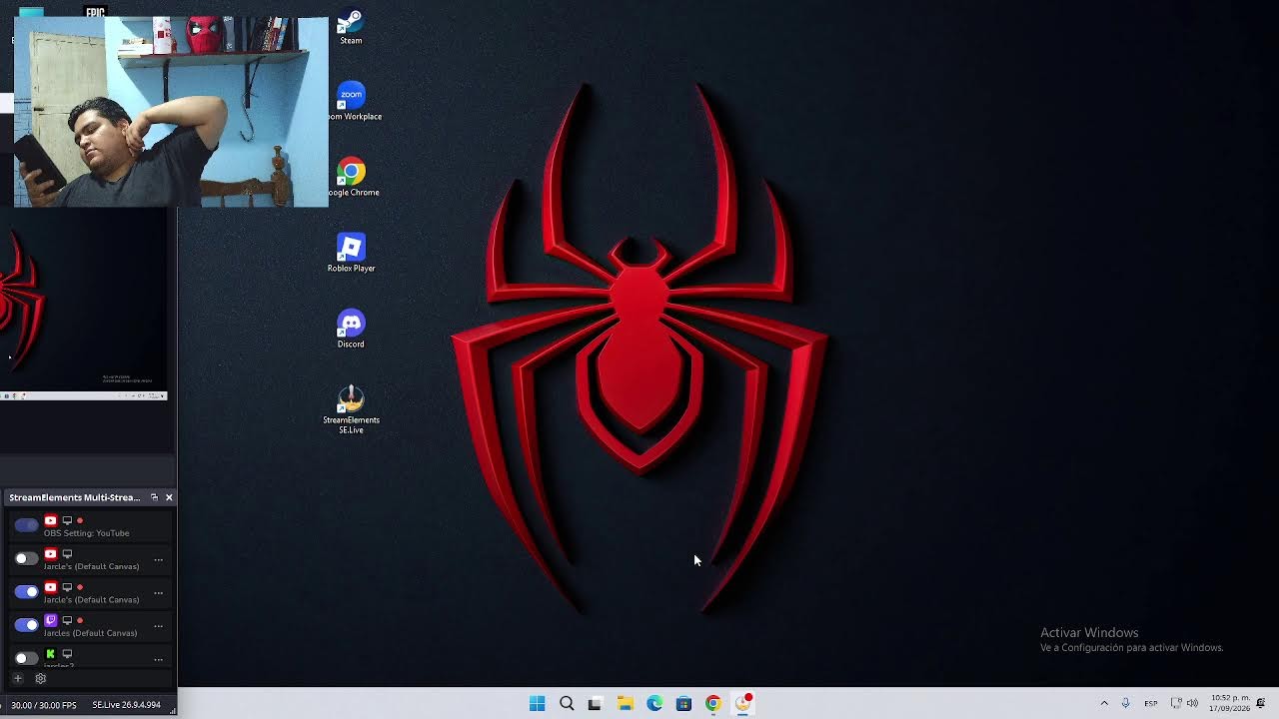Open Microsoft Store from the taskbar
1279x719 pixels.
(683, 704)
